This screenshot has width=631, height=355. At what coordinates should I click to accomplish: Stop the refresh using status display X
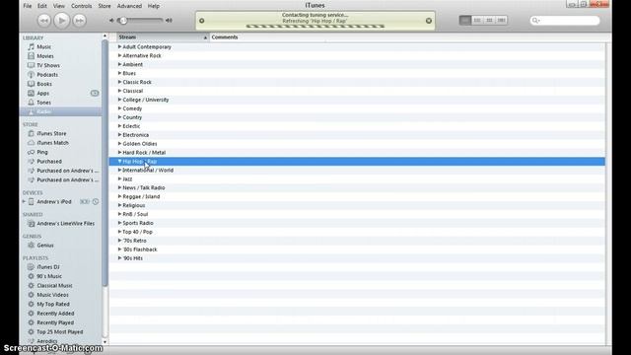pyautogui.click(x=429, y=21)
